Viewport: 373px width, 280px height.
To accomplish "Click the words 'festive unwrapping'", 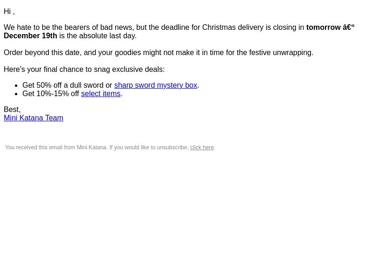I will (280, 53).
